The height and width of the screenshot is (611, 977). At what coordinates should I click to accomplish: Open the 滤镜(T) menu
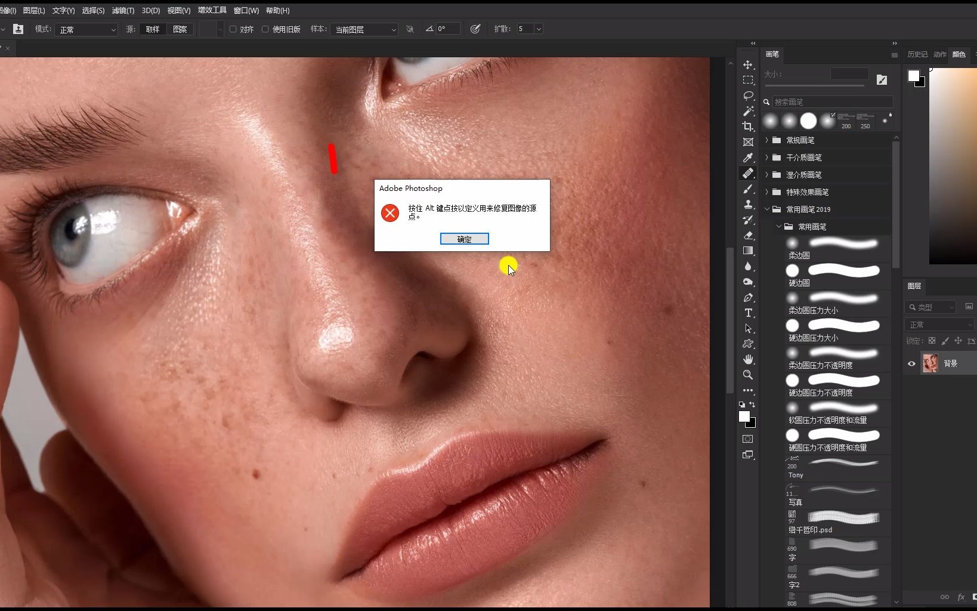click(x=123, y=10)
